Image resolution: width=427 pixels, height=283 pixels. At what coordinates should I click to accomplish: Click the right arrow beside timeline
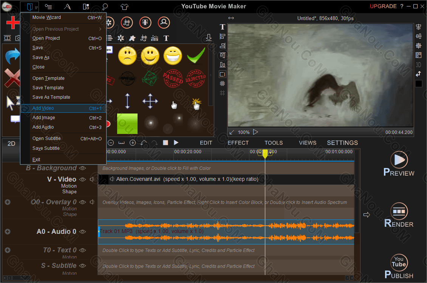coord(367,215)
